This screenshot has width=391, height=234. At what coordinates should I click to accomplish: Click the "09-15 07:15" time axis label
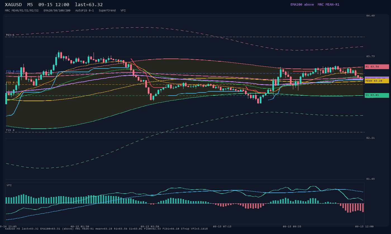click(x=222, y=226)
